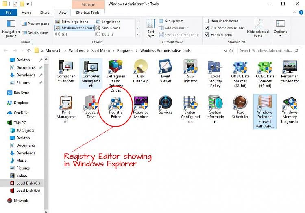Open ODBC Data Sources (64-bit)
The height and width of the screenshot is (213, 305).
click(265, 74)
